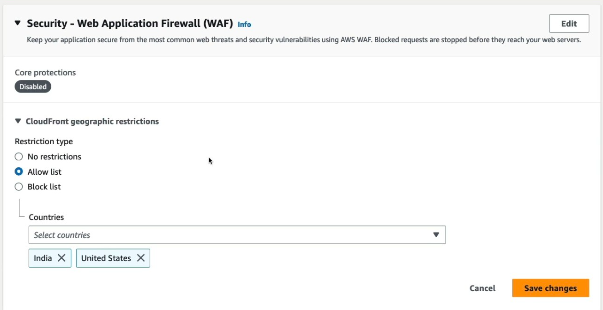Click the Edit button
This screenshot has width=603, height=310.
569,23
